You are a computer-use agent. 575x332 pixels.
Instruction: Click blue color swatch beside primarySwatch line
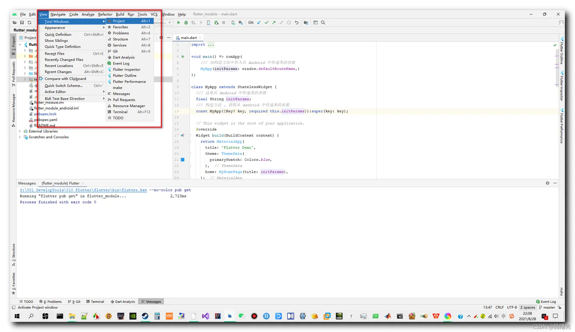point(182,159)
